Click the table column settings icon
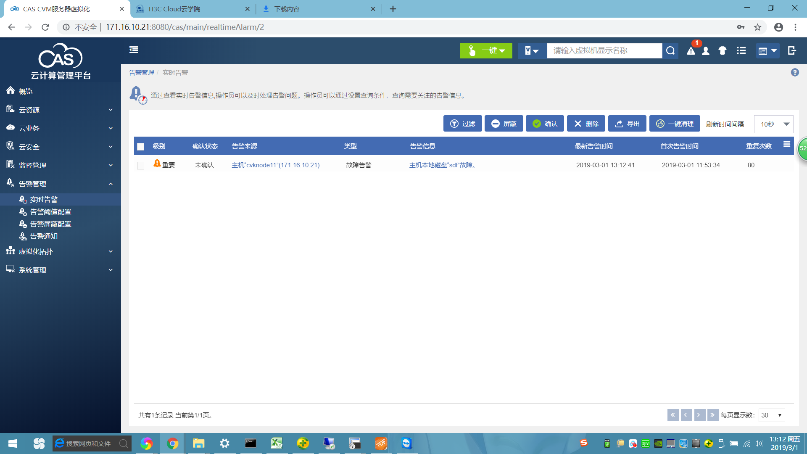Viewport: 807px width, 454px height. click(786, 145)
